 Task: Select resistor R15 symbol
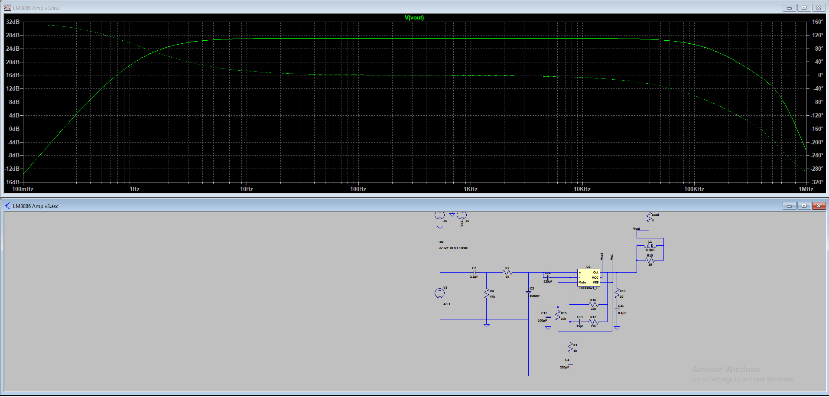pyautogui.click(x=558, y=316)
